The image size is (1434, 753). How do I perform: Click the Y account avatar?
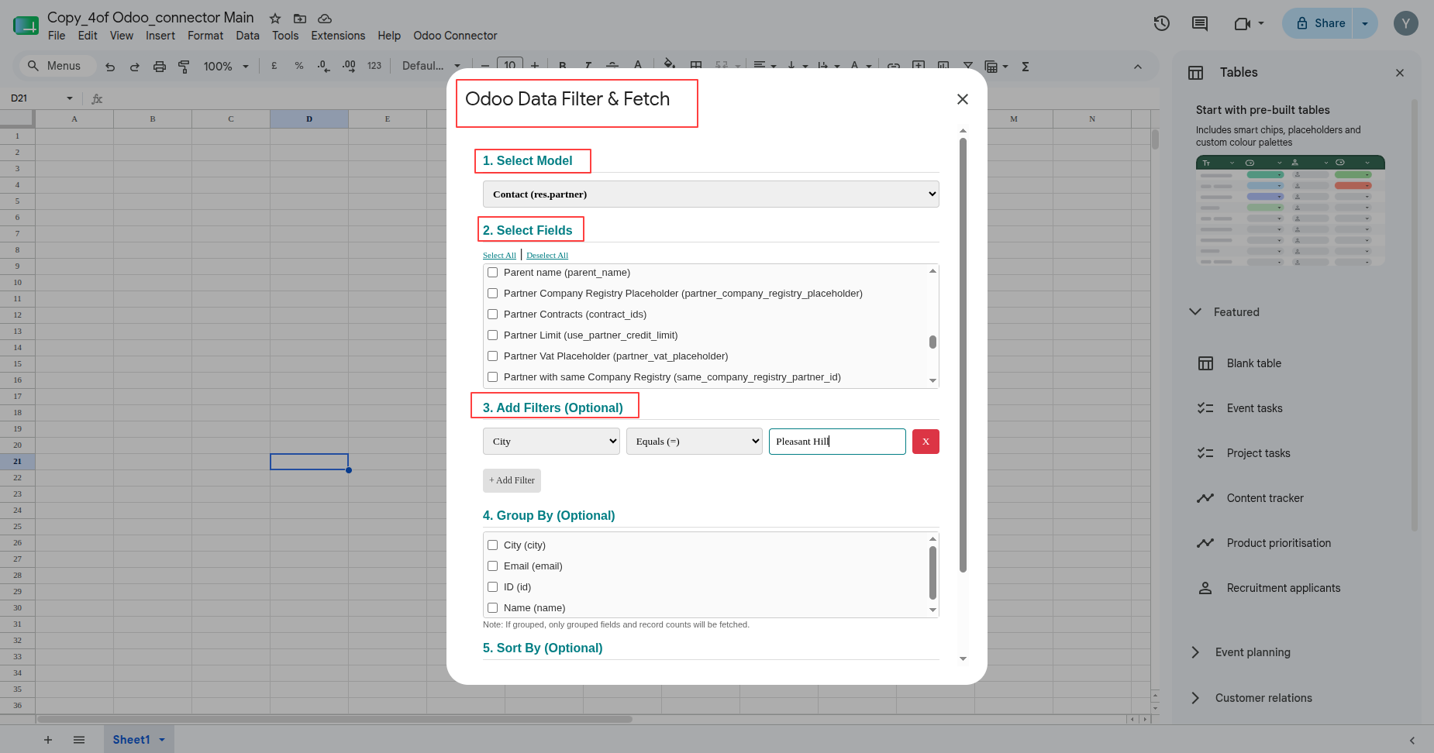(1406, 23)
